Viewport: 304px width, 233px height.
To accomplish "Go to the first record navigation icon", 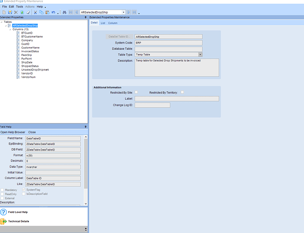I will coord(71,12).
